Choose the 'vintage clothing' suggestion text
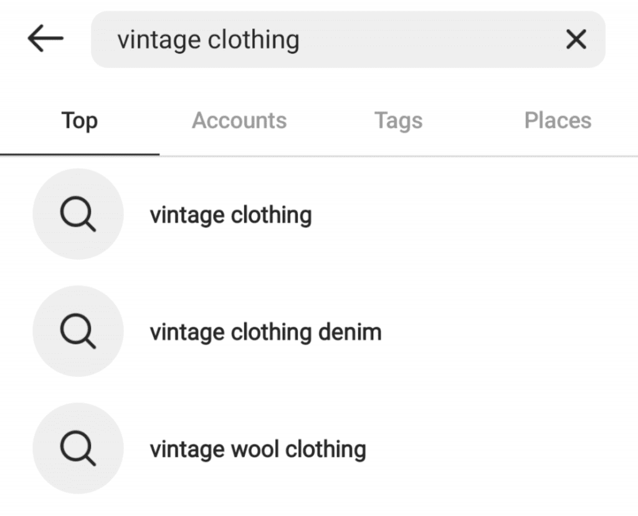 tap(231, 215)
